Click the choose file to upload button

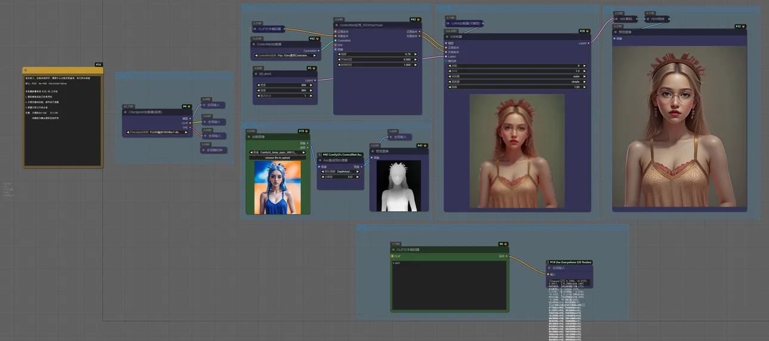click(x=277, y=158)
